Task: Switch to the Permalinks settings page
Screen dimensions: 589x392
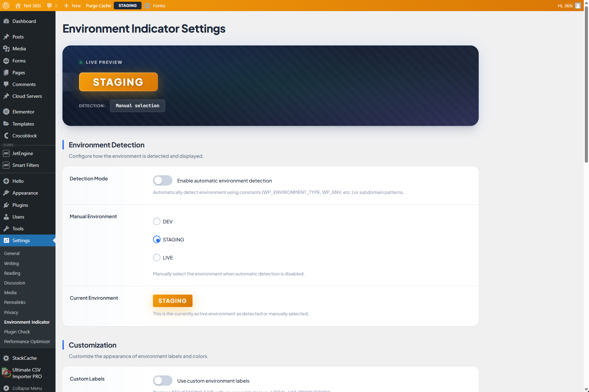Action: [x=15, y=302]
